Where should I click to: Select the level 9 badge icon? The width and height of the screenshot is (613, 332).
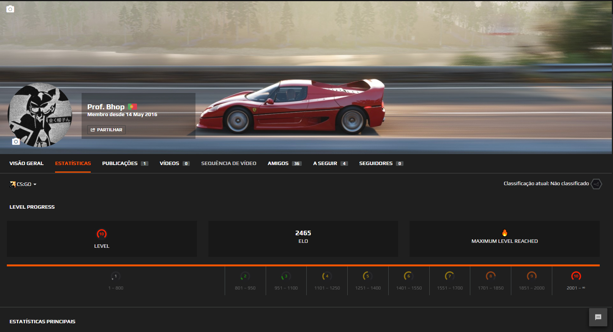pos(532,276)
